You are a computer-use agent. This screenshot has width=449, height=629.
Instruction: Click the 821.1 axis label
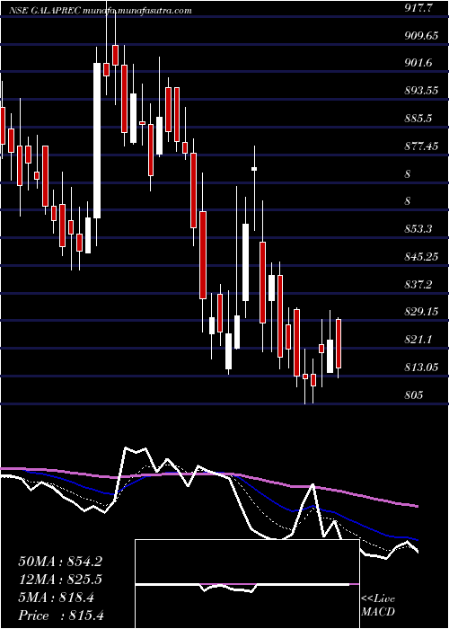coord(419,340)
